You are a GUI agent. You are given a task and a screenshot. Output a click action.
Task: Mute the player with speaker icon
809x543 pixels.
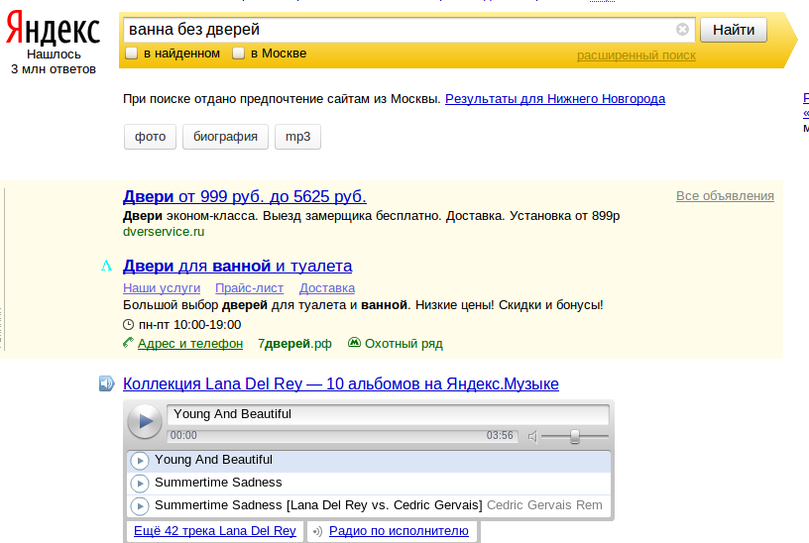click(532, 436)
